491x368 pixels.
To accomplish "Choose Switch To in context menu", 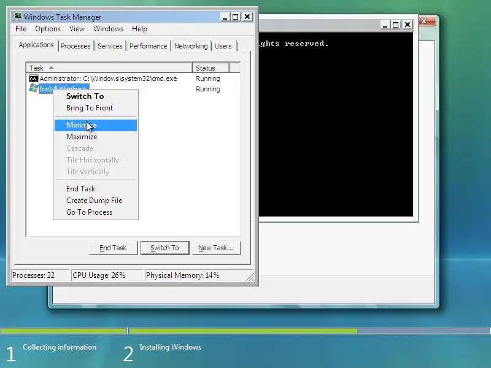I will coord(96,96).
